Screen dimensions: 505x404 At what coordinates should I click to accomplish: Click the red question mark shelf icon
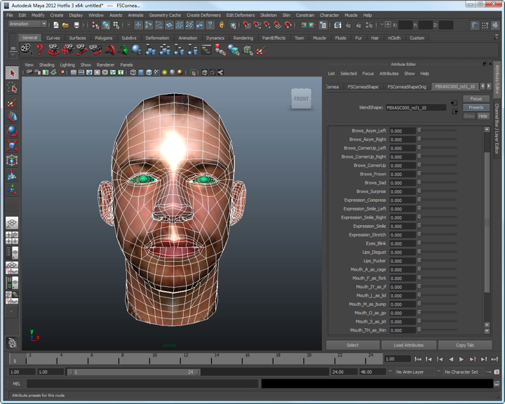click(40, 50)
